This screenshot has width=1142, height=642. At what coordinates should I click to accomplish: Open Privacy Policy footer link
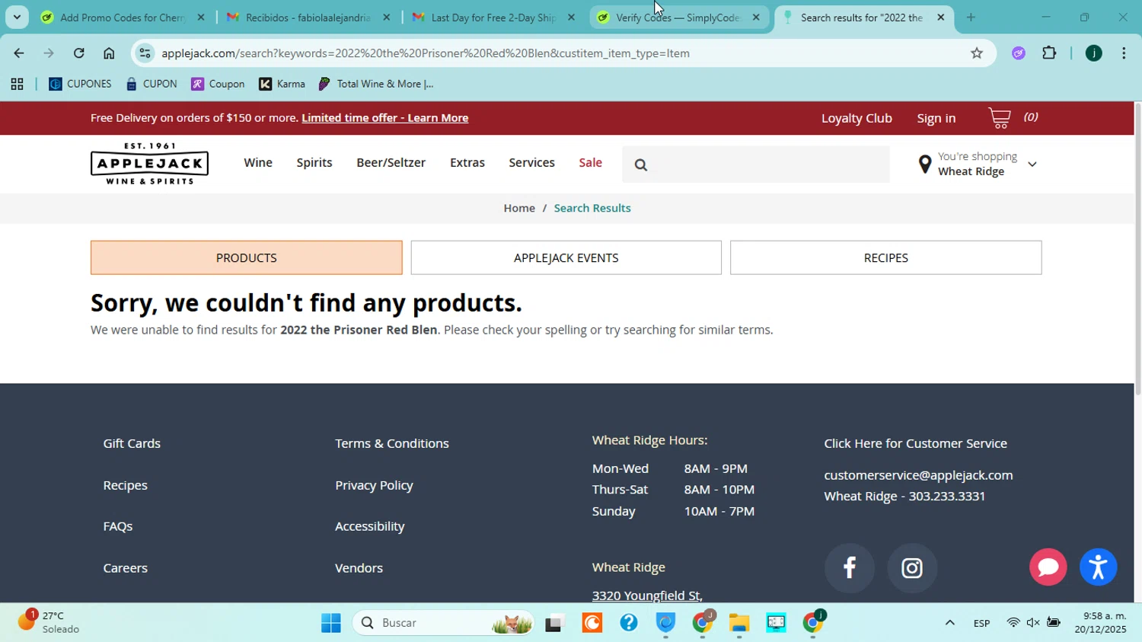(374, 485)
